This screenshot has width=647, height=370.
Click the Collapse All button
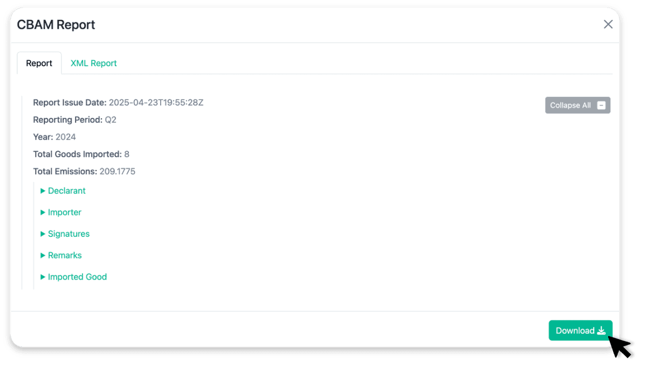click(x=577, y=105)
